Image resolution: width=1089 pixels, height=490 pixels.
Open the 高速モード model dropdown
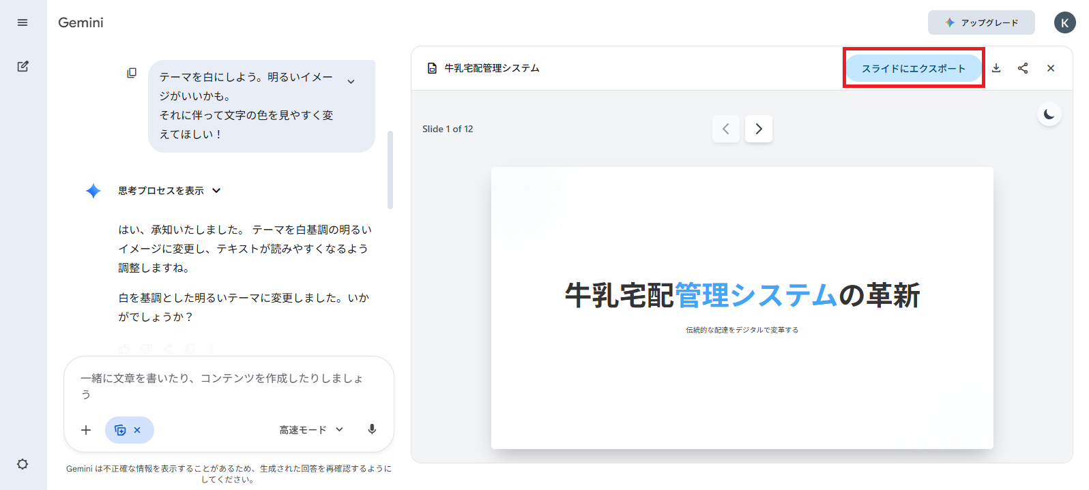point(311,430)
